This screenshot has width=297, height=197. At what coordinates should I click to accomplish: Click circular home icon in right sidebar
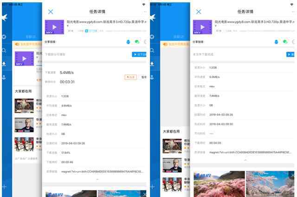pyautogui.click(x=152, y=37)
